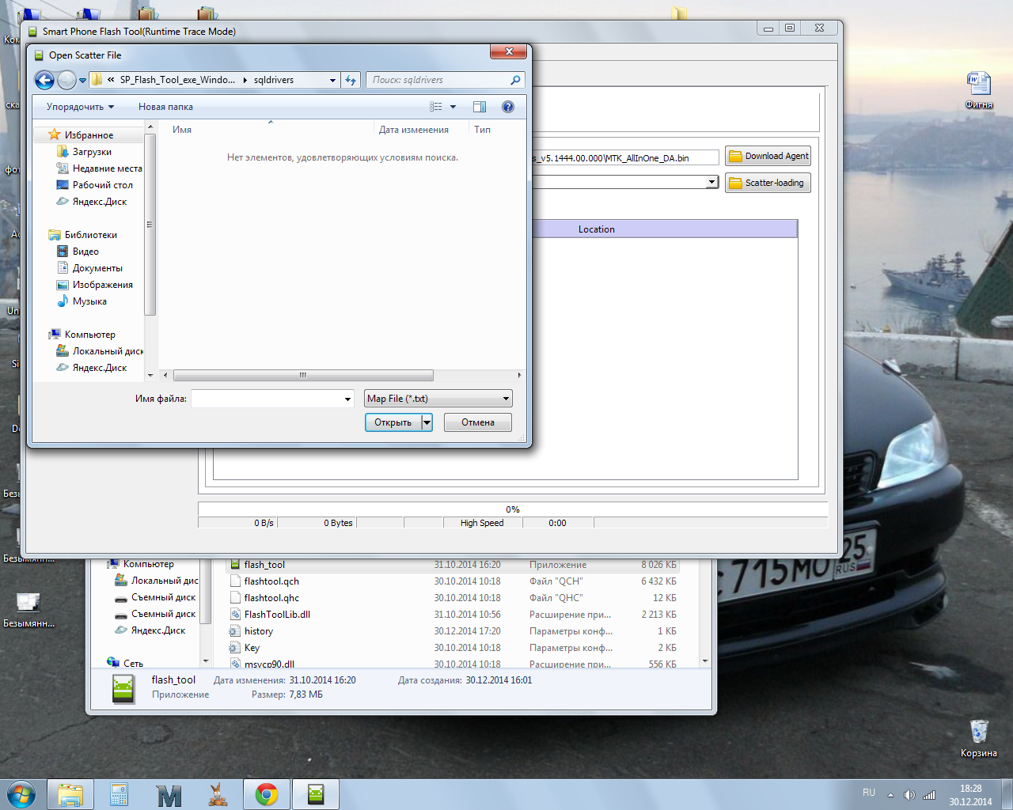Toggle the preview pane icon
The image size is (1013, 810).
coord(480,107)
